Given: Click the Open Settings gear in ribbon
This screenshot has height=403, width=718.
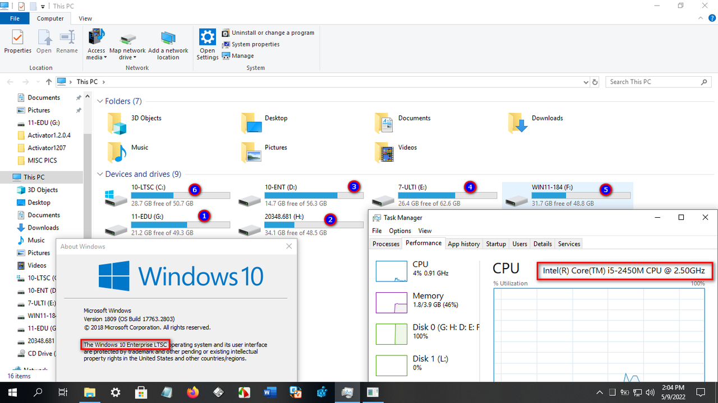Looking at the screenshot, I should [208, 38].
